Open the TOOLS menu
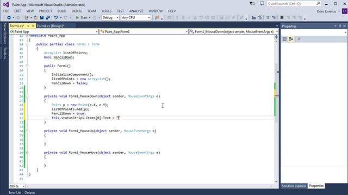348x195 pixels. pos(107,11)
